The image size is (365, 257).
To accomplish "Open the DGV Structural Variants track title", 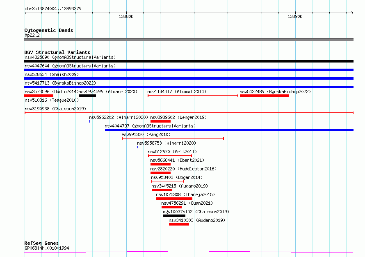I will 57,52.
